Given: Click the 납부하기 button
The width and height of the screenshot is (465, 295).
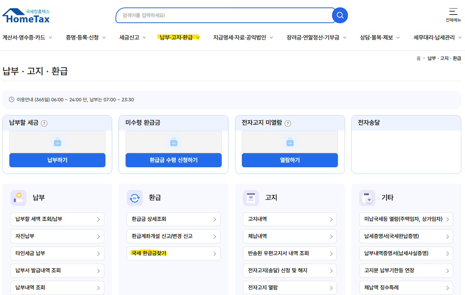Looking at the screenshot, I should click(57, 160).
